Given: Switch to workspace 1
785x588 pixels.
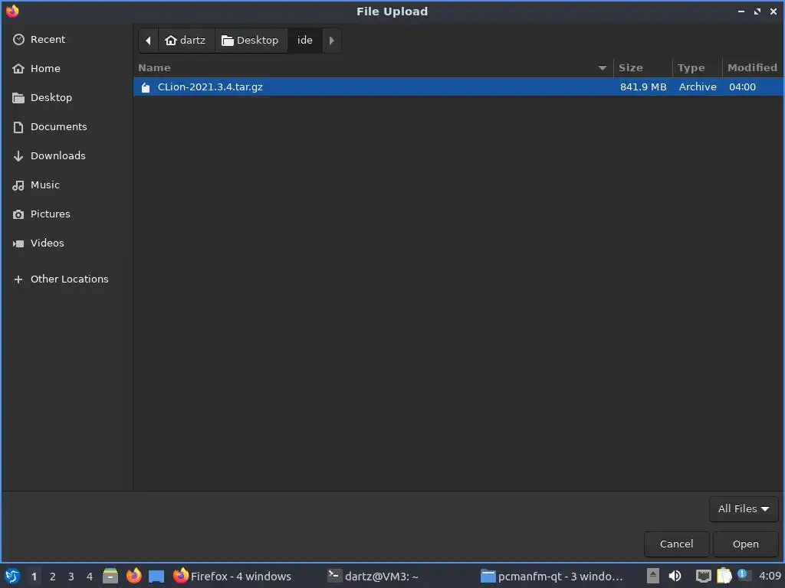Looking at the screenshot, I should (x=34, y=577).
